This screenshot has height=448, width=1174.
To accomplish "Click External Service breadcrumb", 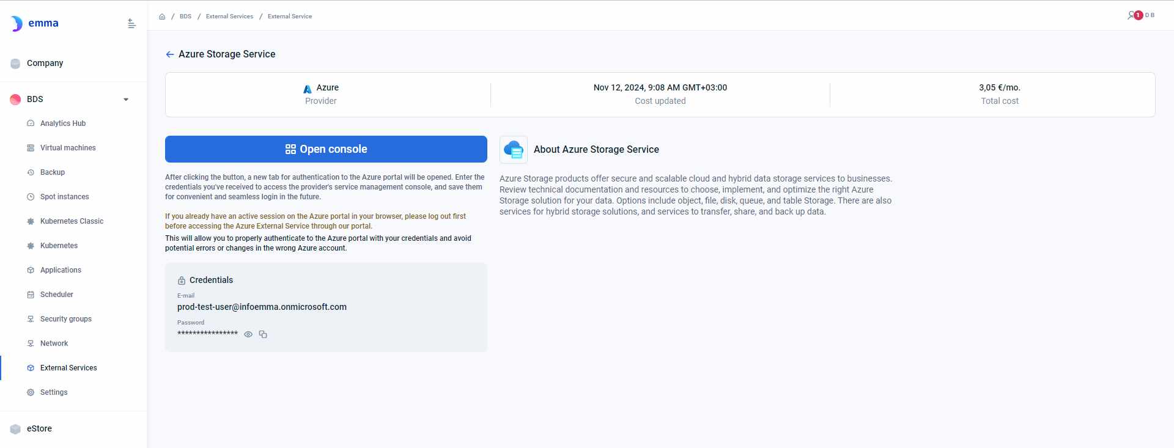I will click(290, 17).
